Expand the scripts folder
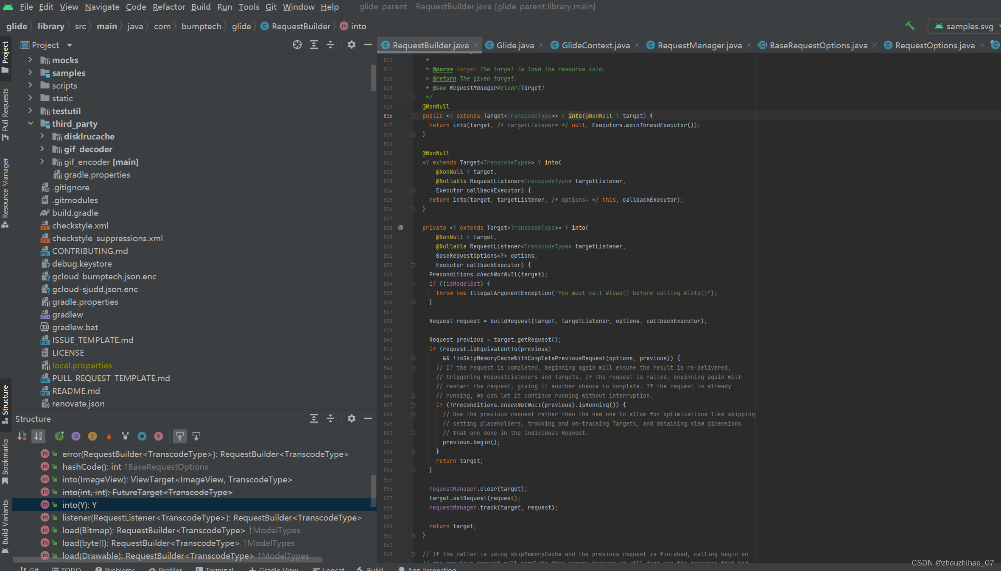Image resolution: width=1001 pixels, height=571 pixels. 30,85
